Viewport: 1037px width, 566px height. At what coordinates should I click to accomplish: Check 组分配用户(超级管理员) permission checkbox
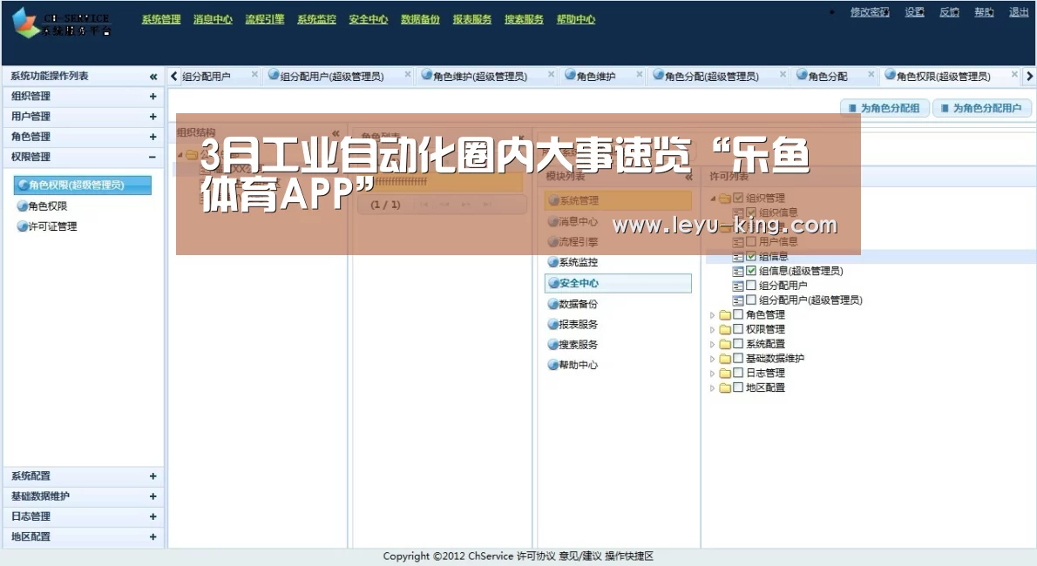[750, 300]
